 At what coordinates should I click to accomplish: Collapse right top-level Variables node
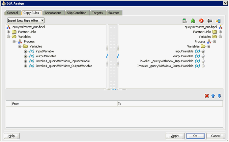point(220,37)
